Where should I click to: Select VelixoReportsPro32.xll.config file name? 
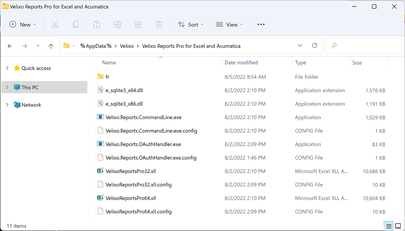click(x=138, y=185)
